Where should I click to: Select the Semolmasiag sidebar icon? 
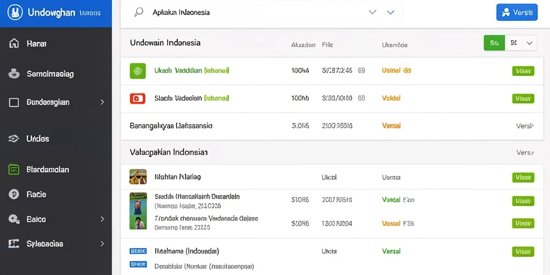[13, 74]
